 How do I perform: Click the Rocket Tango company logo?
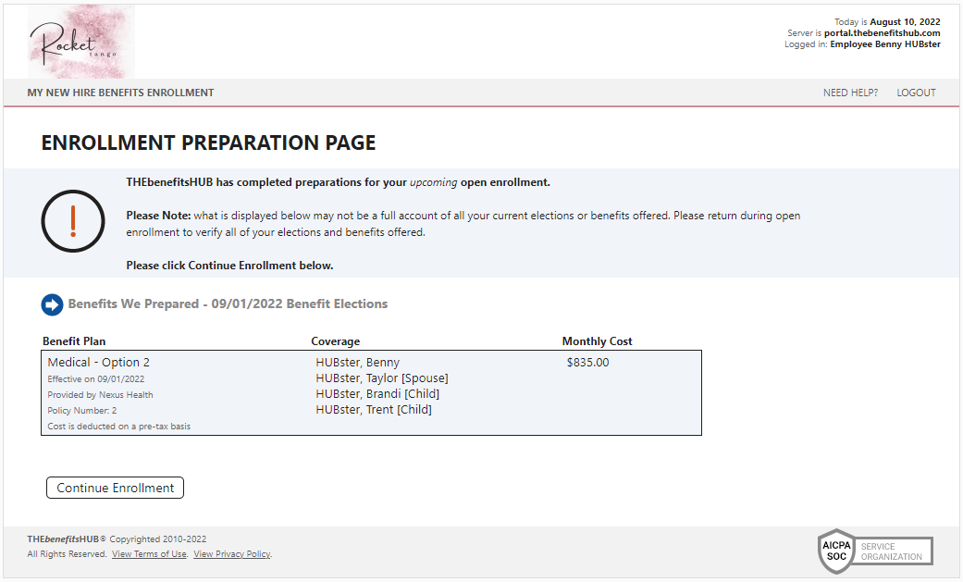(x=81, y=42)
